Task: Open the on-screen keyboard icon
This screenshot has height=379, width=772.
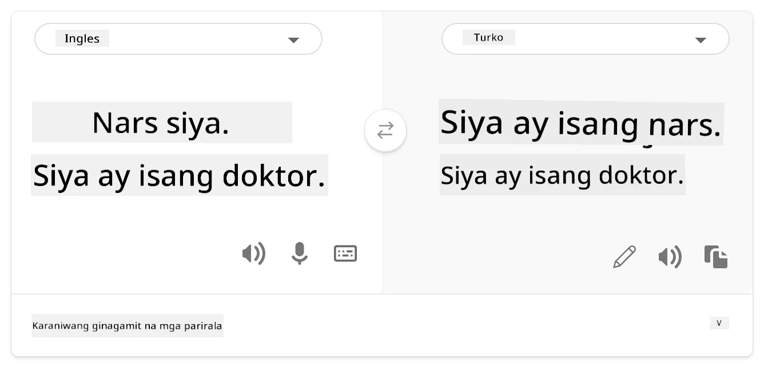Action: (x=345, y=253)
